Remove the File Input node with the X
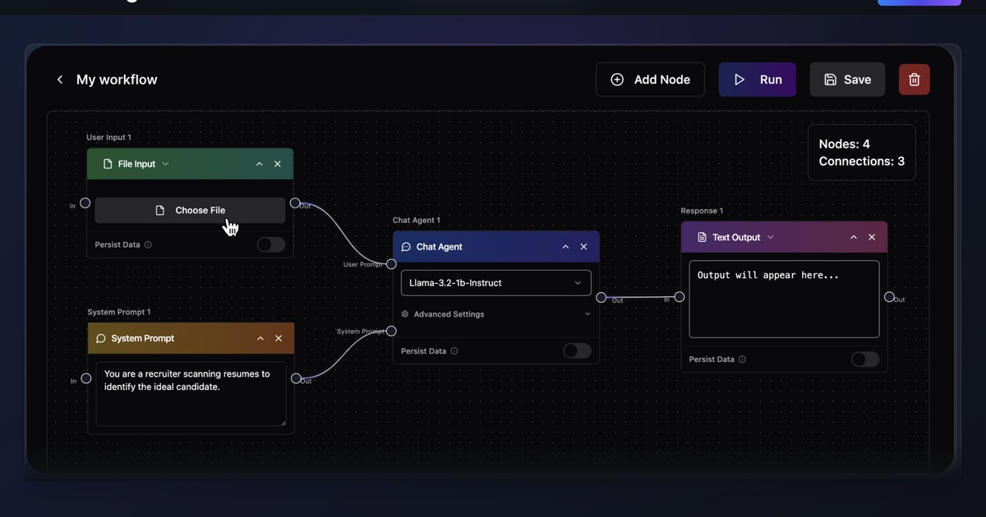 [278, 164]
